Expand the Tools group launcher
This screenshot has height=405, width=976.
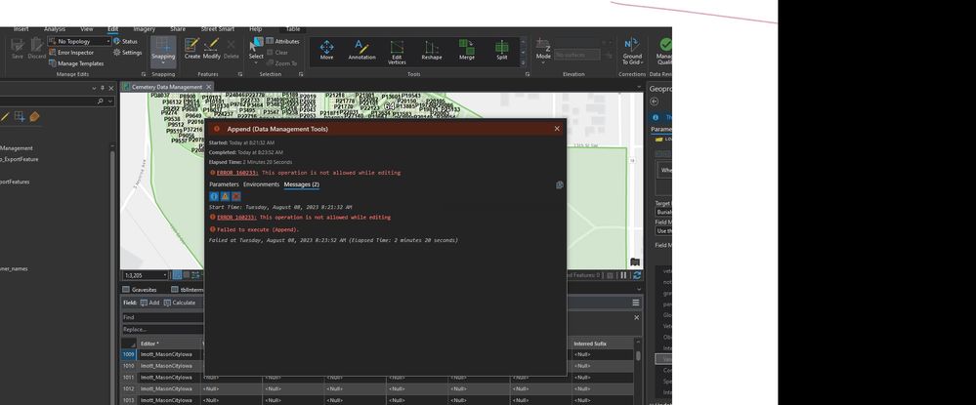coord(528,74)
